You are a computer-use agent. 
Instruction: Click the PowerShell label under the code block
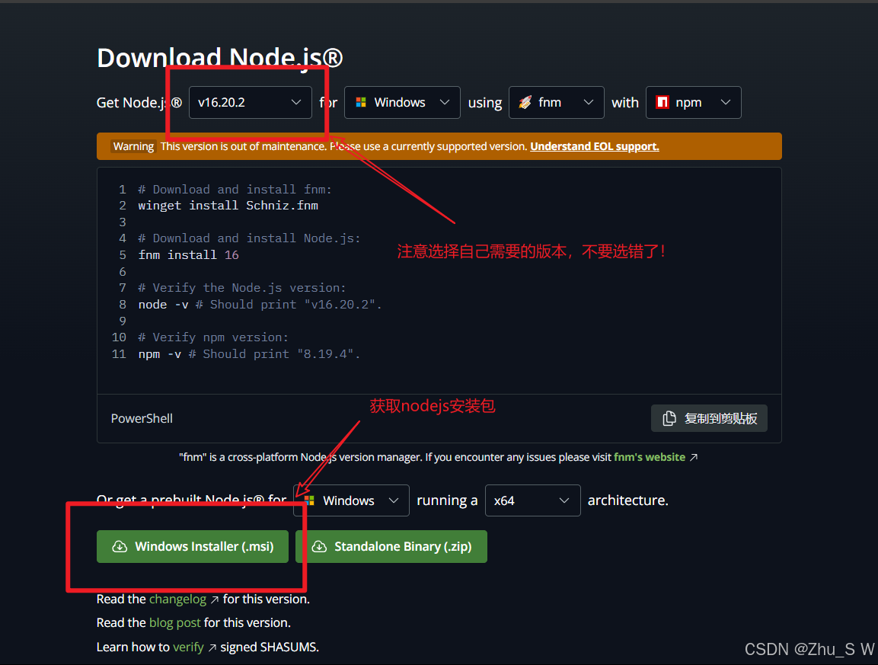point(142,418)
